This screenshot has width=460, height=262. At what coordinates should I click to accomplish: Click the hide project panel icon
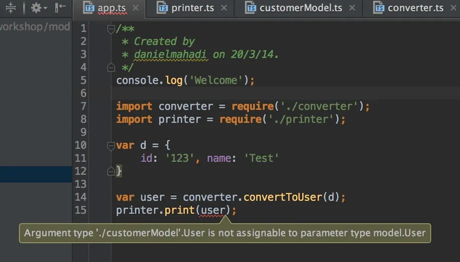click(60, 8)
